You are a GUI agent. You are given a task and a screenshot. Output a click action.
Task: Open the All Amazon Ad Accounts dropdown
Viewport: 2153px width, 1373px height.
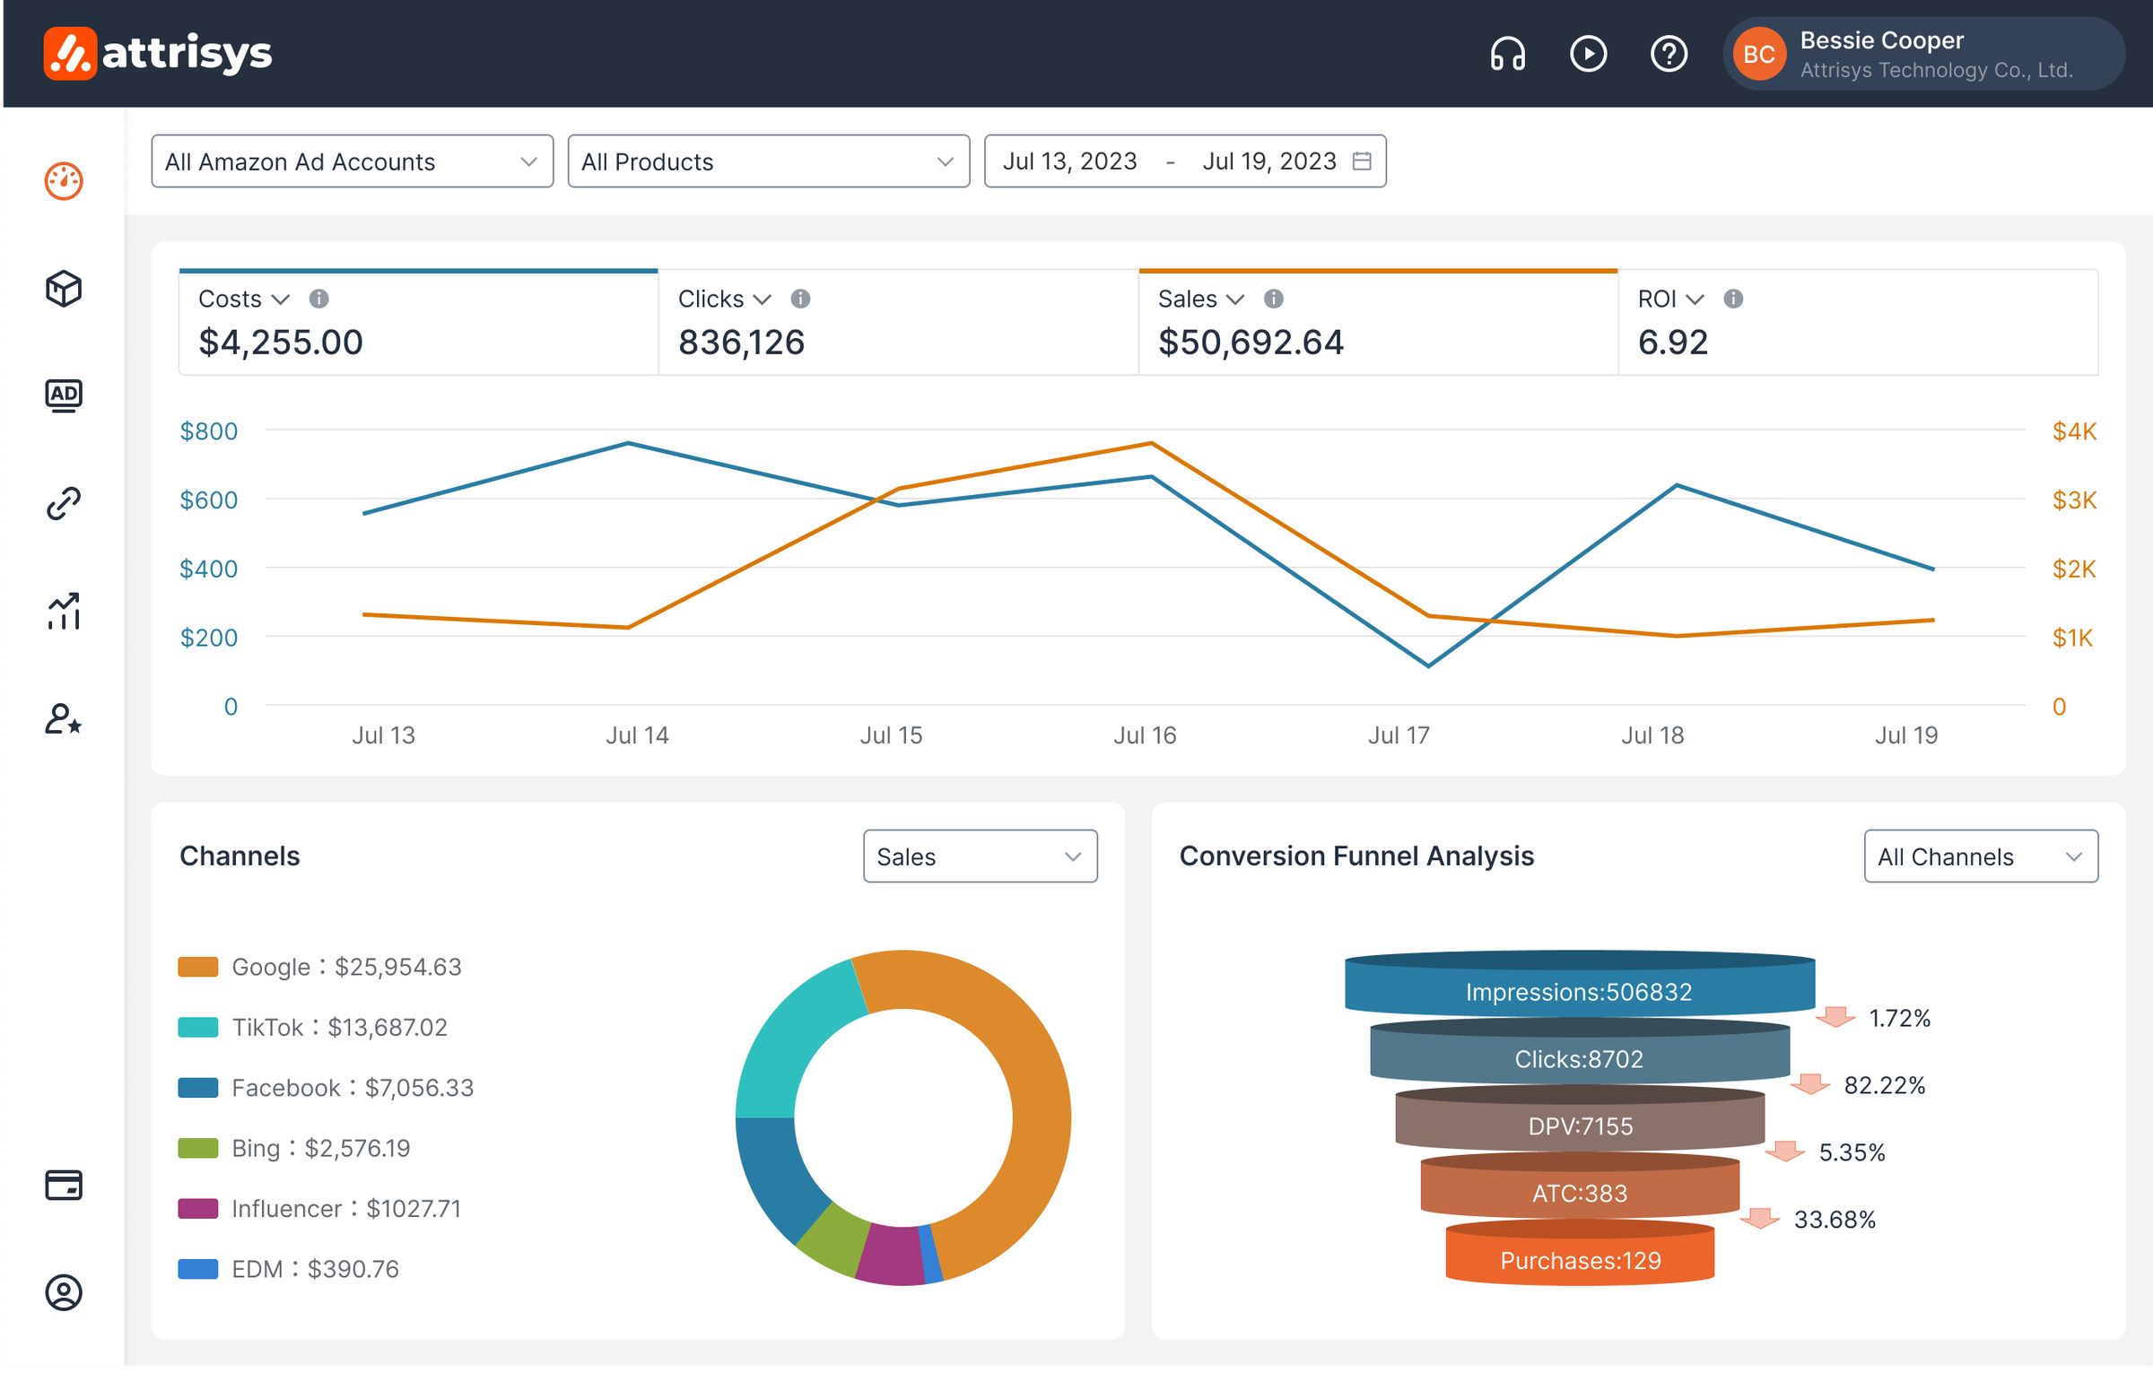tap(352, 161)
